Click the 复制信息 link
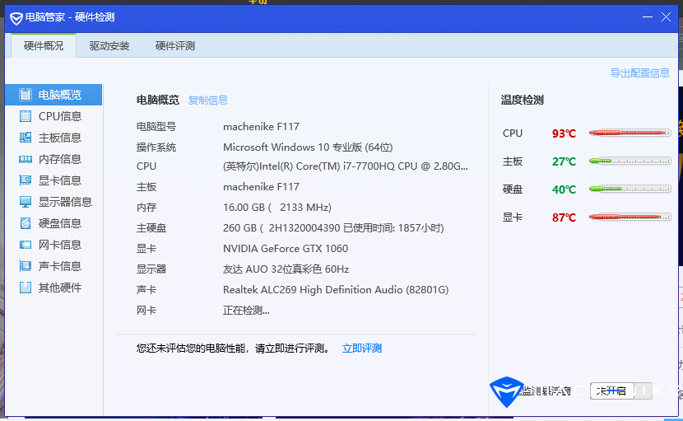This screenshot has width=683, height=421. (207, 101)
